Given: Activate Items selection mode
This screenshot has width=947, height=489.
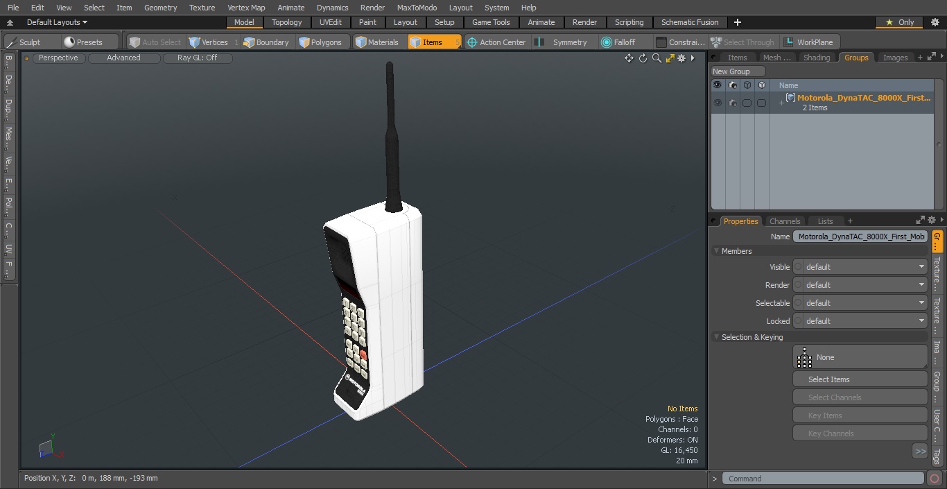Looking at the screenshot, I should point(434,42).
